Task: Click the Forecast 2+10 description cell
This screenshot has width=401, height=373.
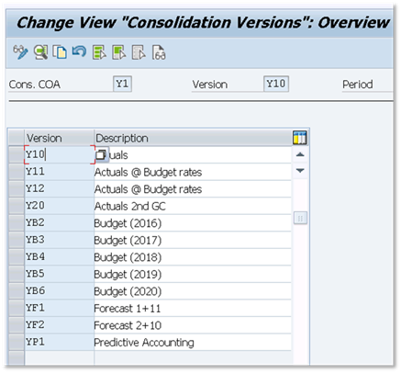Action: [x=193, y=325]
